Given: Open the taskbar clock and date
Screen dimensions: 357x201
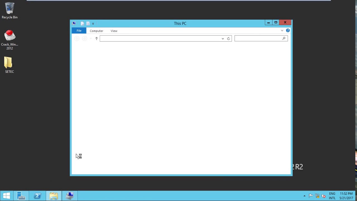Looking at the screenshot, I should click(x=346, y=196).
